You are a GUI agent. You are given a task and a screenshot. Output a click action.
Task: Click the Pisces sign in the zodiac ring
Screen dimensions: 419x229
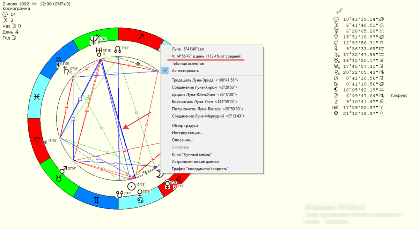click(x=36, y=97)
